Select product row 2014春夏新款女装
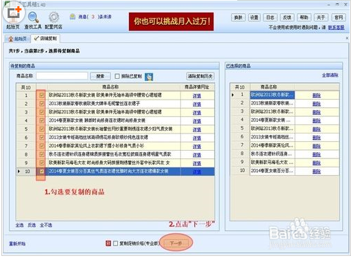Viewport: 351px width, 258px height. pyautogui.click(x=116, y=120)
